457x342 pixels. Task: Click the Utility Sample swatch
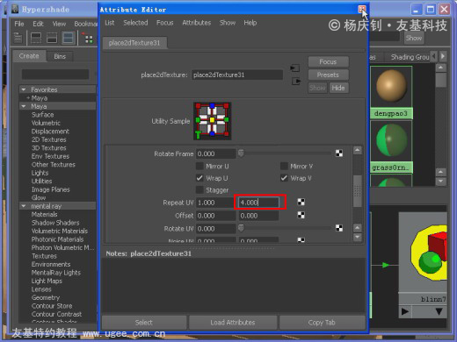click(x=213, y=121)
